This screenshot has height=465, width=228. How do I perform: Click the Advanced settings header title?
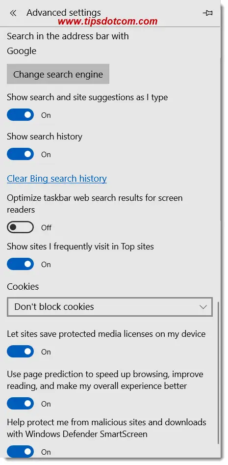pos(64,13)
